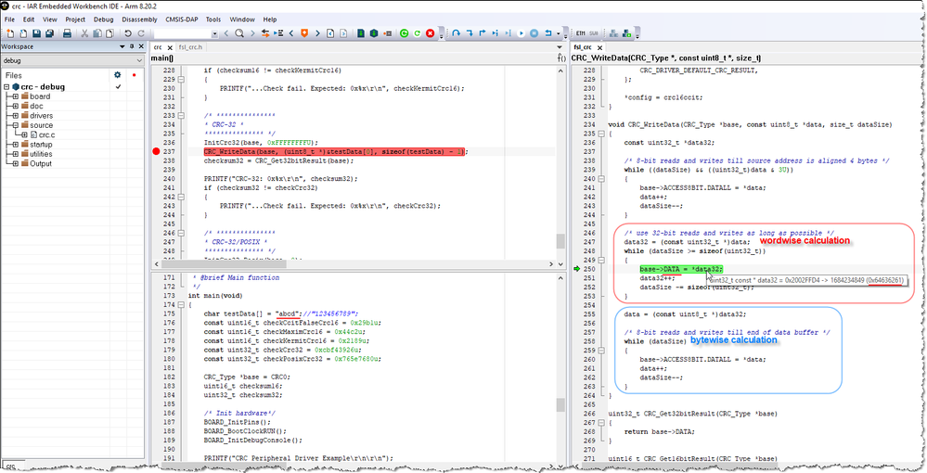Click the Toggle Breakpoint toolbar icon
This screenshot has height=473, width=927.
(387, 33)
